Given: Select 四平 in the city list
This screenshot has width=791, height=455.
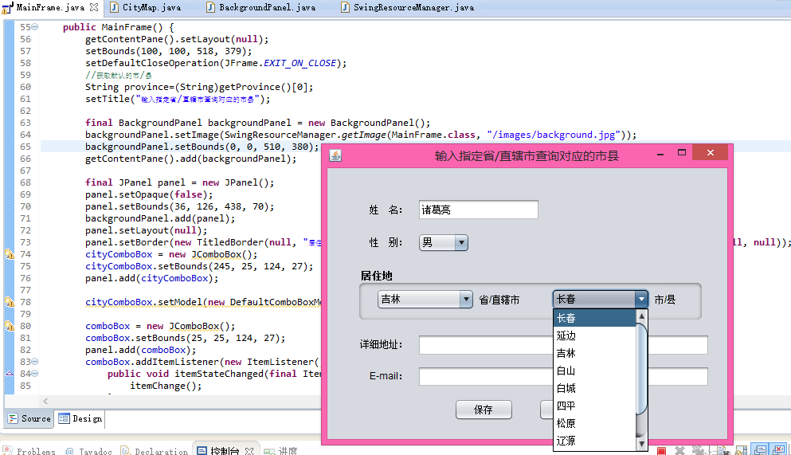Looking at the screenshot, I should 595,406.
